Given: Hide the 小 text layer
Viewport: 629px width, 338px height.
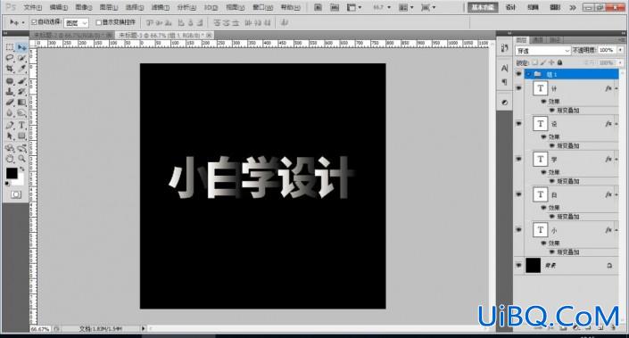Looking at the screenshot, I should pyautogui.click(x=518, y=230).
